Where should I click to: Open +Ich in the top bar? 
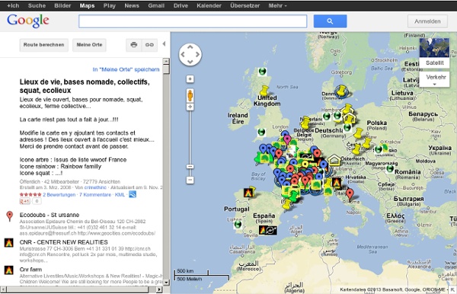13,5
